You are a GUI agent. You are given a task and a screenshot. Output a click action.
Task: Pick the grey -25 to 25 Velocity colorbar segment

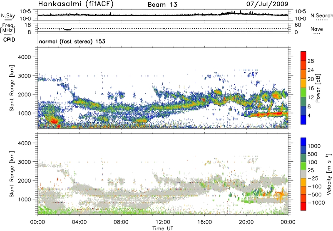303,174
